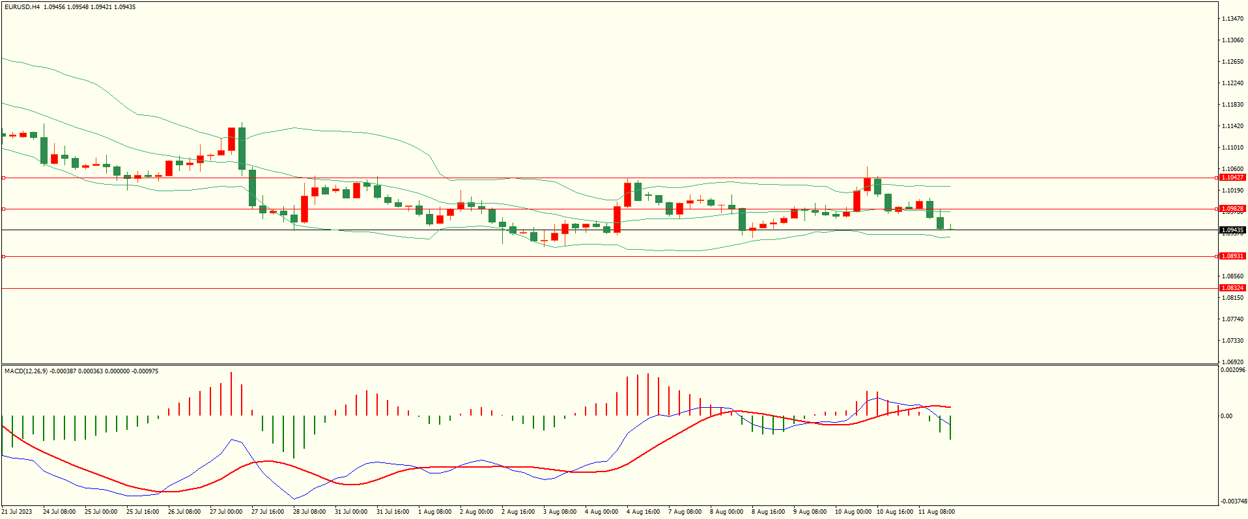Click the 1.08150 price axis value
Screen dimensions: 1248x519
[1232, 298]
